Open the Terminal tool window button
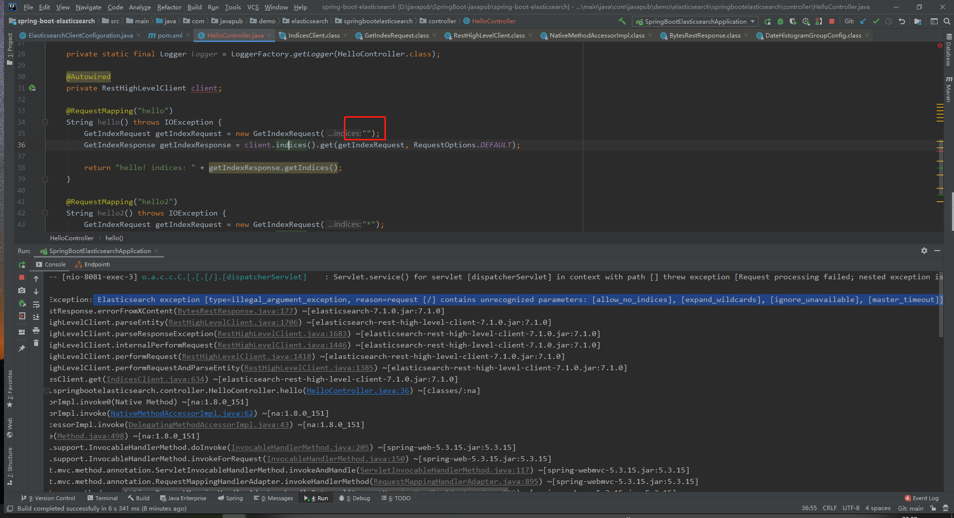 pos(102,498)
